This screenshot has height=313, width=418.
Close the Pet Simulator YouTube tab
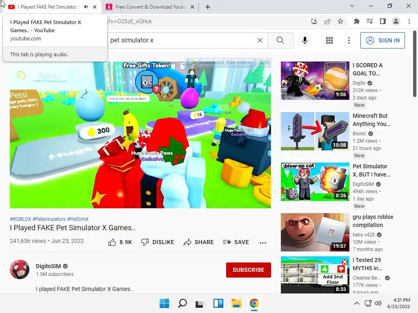95,7
